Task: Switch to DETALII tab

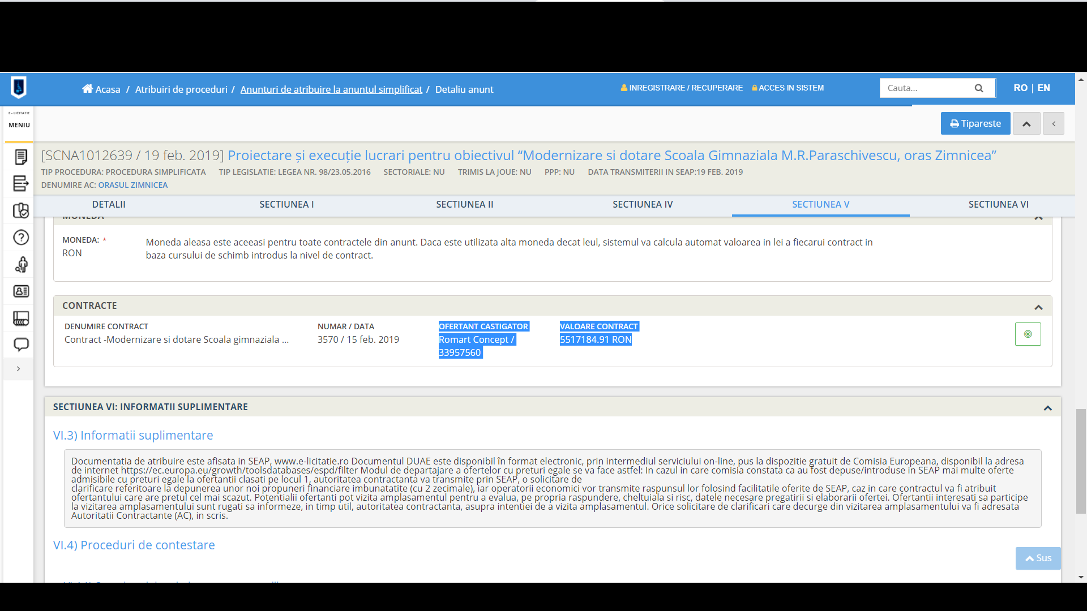Action: (109, 205)
